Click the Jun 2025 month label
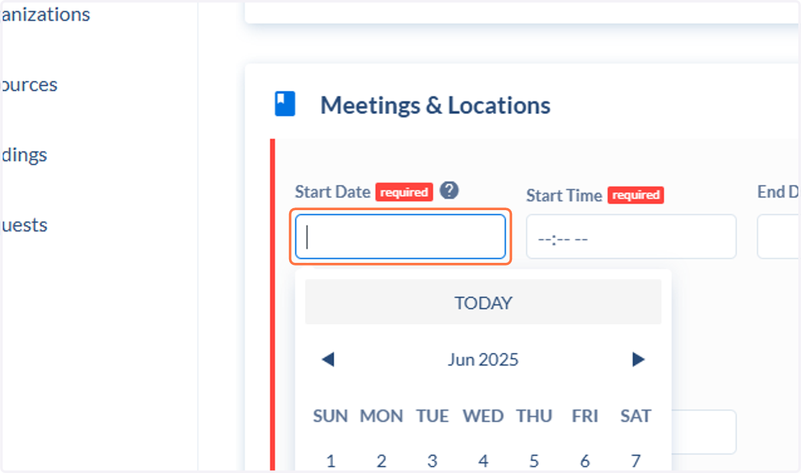 click(x=483, y=360)
